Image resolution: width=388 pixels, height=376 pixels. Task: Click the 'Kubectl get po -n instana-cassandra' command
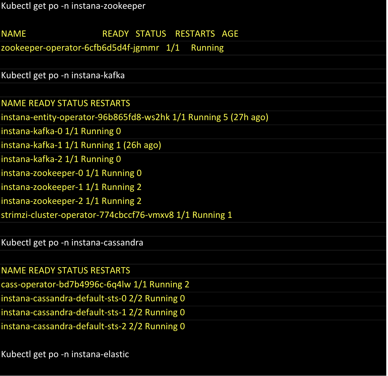72,243
